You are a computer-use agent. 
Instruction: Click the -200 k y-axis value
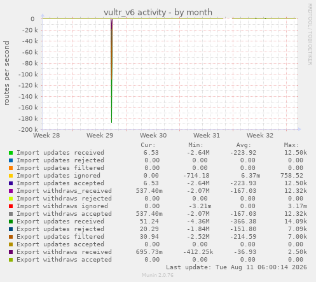[28, 129]
